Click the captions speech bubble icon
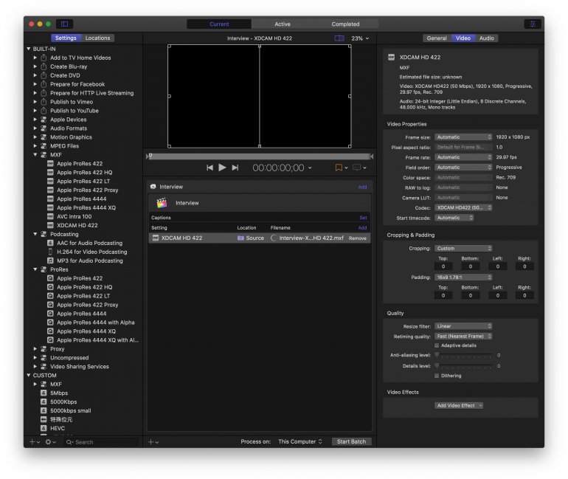Viewport: 568px width, 479px height. (x=357, y=168)
